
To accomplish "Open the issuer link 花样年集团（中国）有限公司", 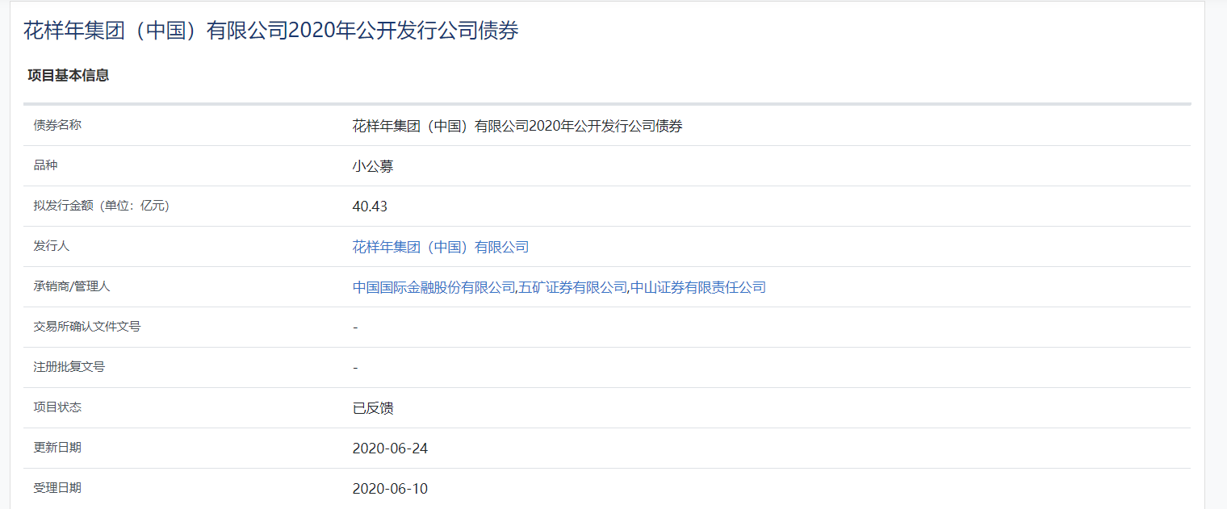I will point(441,246).
